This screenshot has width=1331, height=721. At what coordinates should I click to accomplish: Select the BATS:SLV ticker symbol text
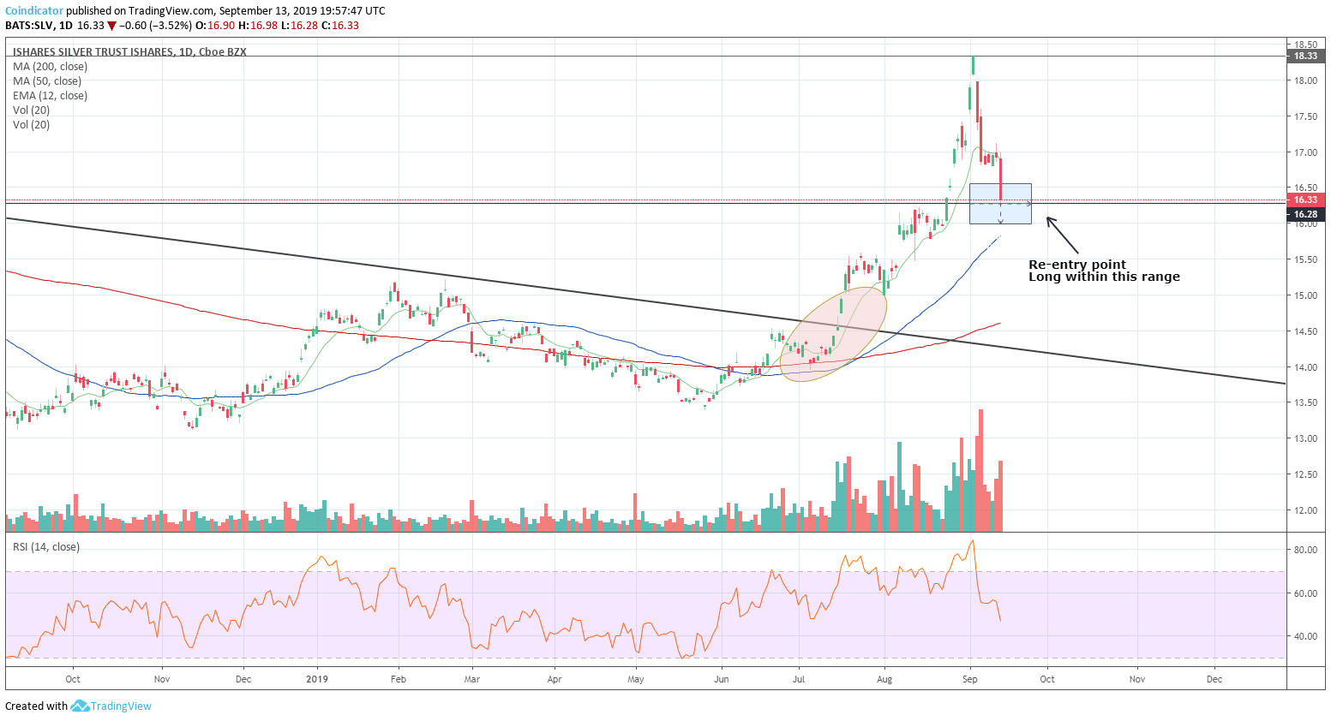coord(29,26)
